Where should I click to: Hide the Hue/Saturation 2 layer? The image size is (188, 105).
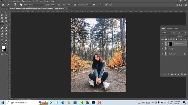point(162,44)
